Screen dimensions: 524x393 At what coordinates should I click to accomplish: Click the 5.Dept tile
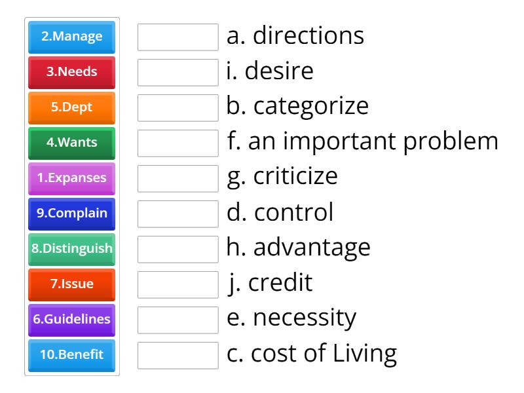pyautogui.click(x=71, y=107)
